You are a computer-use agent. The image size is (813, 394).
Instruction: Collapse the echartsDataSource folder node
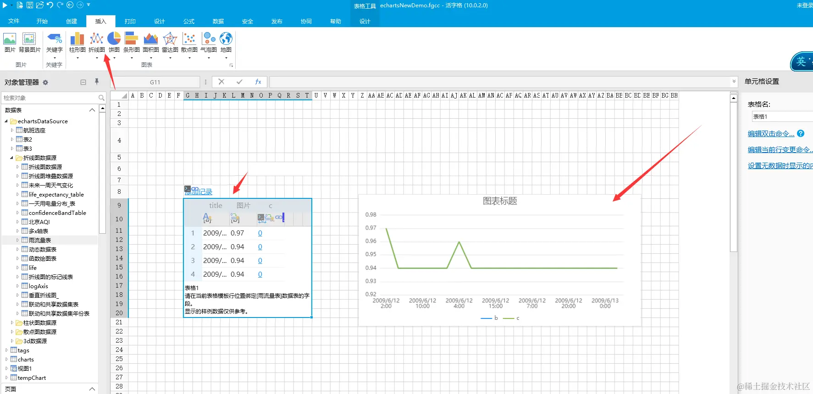(x=6, y=121)
